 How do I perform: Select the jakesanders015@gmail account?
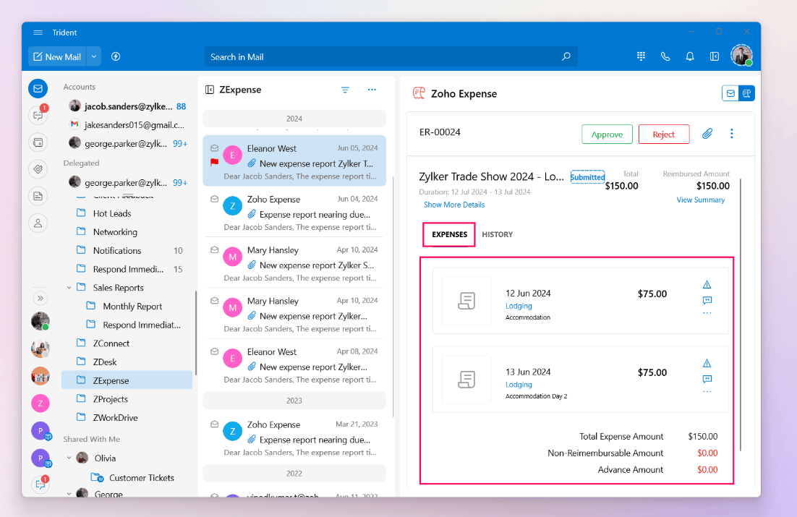(x=127, y=124)
